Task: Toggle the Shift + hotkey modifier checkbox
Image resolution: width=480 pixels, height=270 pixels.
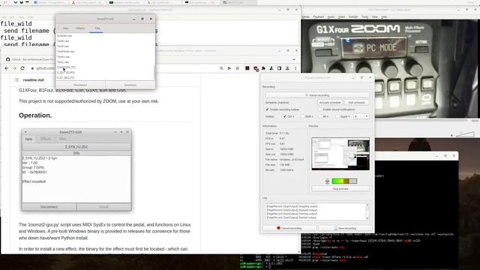Action: tap(302, 116)
